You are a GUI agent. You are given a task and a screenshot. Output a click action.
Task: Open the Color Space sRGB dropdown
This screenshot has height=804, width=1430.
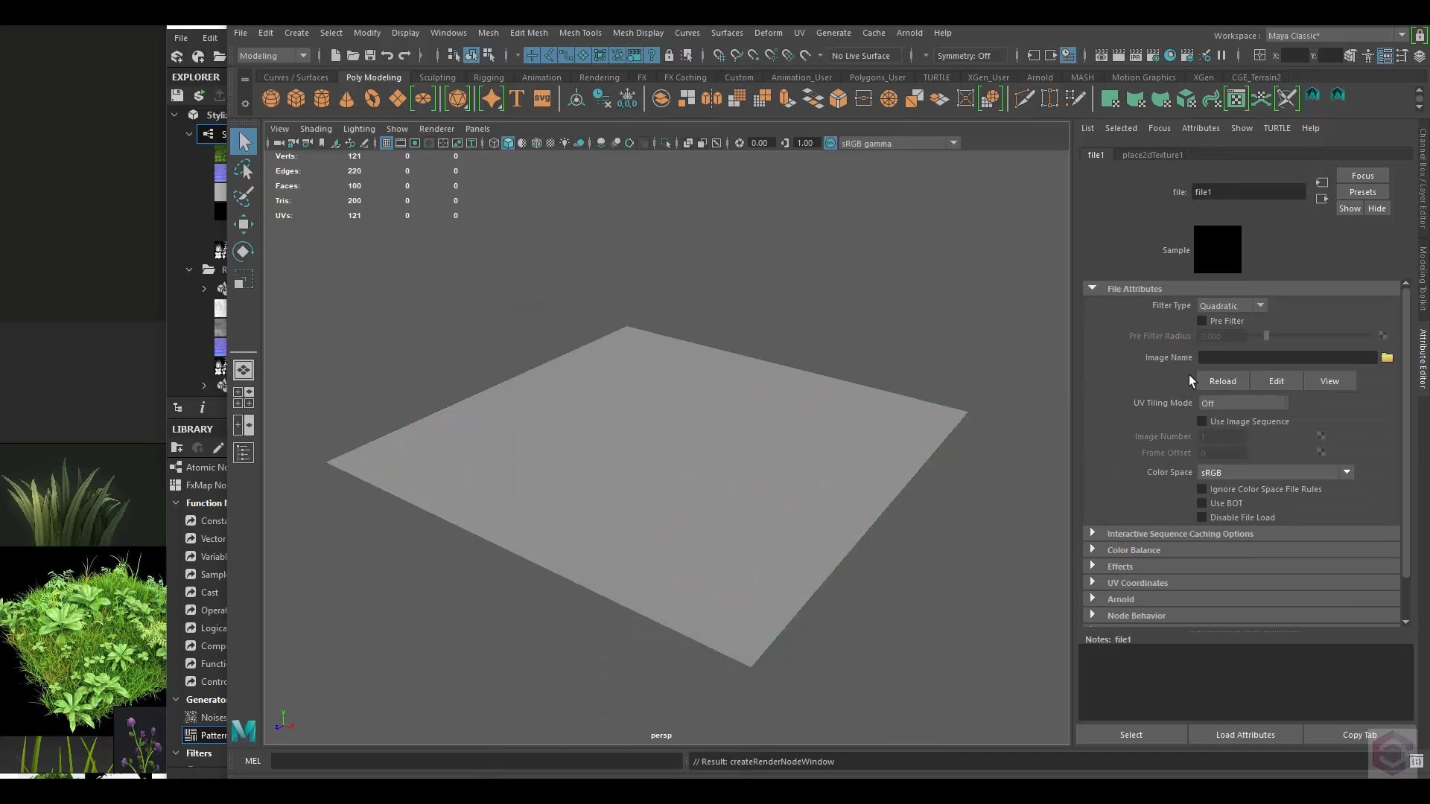coord(1275,472)
